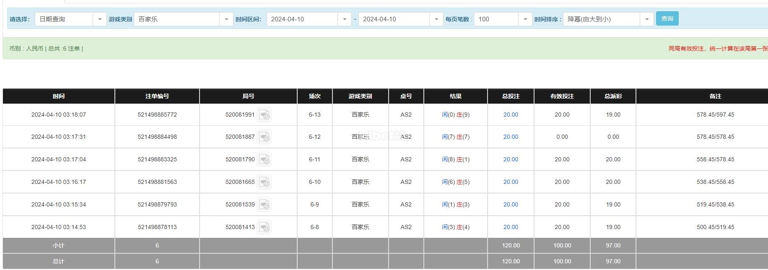
Task: Click the 查询 search button
Action: (667, 18)
